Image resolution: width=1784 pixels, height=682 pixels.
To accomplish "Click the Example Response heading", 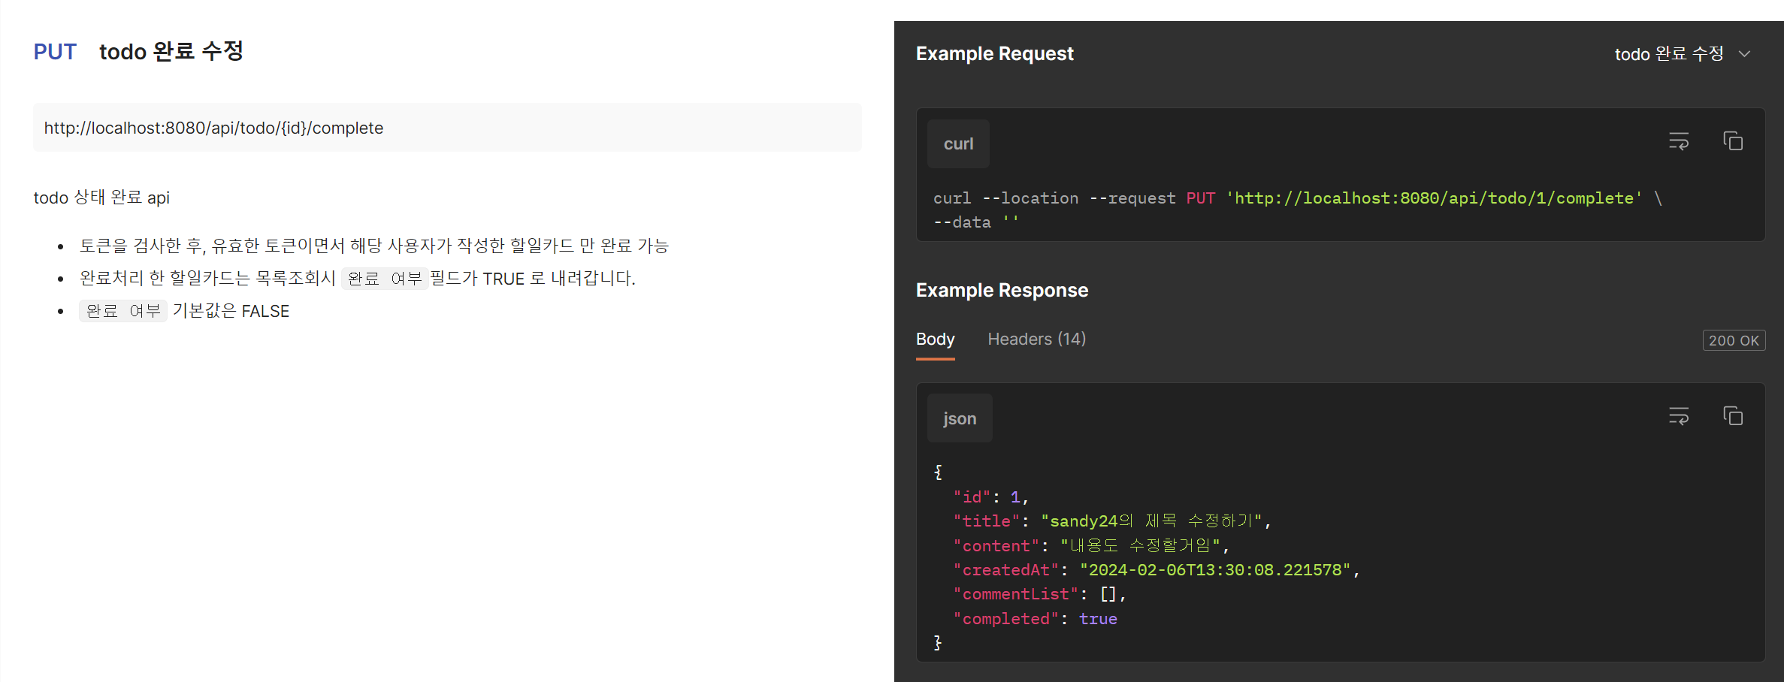I will click(1002, 291).
